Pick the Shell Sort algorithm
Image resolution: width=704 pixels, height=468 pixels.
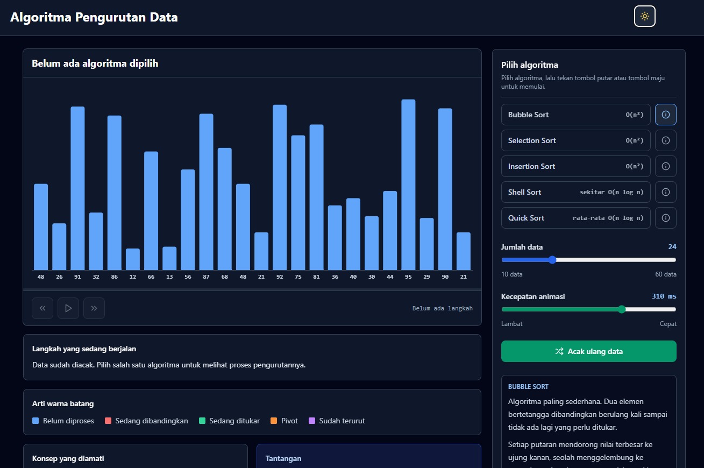(x=576, y=192)
